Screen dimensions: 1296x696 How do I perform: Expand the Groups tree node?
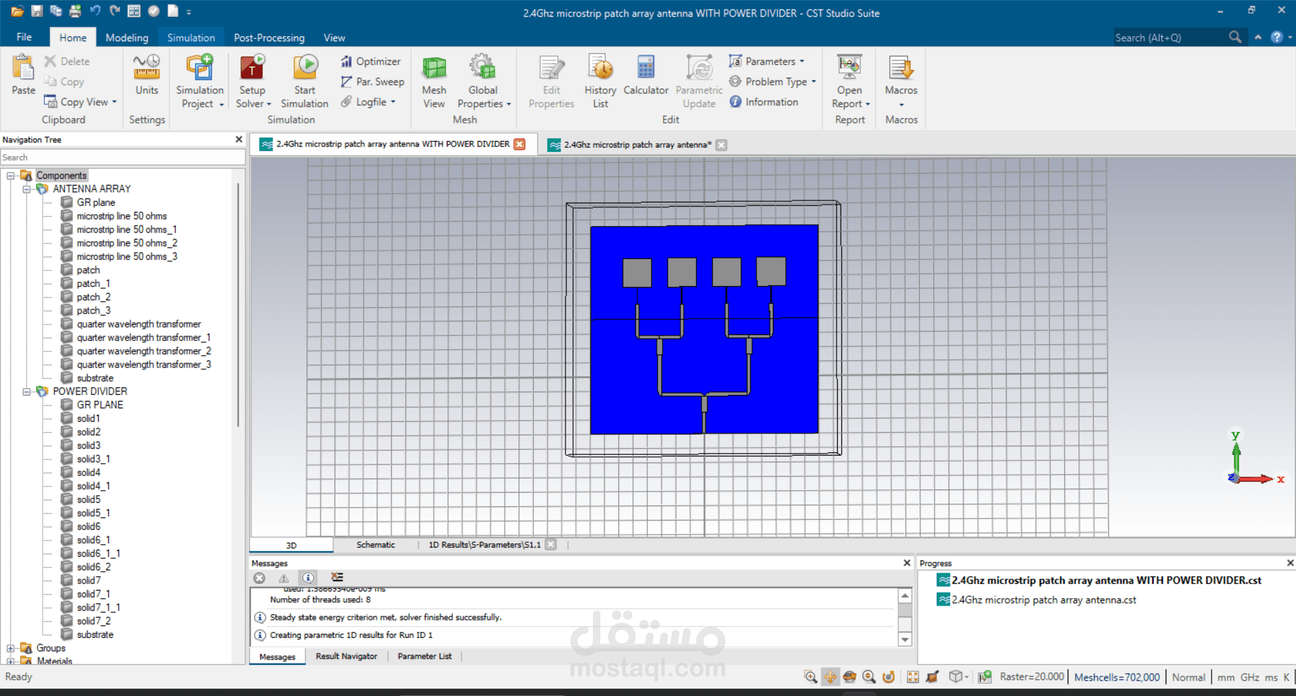9,647
